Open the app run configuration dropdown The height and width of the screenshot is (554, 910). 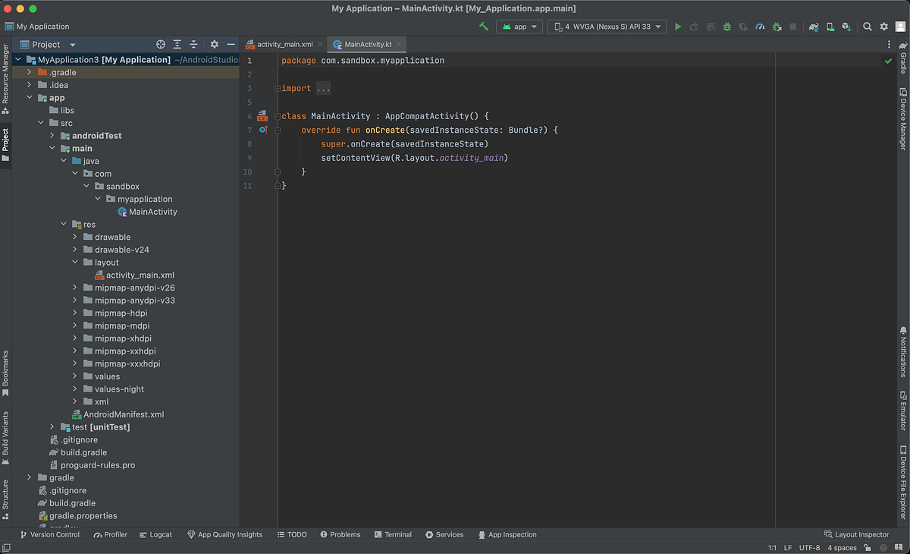point(519,27)
